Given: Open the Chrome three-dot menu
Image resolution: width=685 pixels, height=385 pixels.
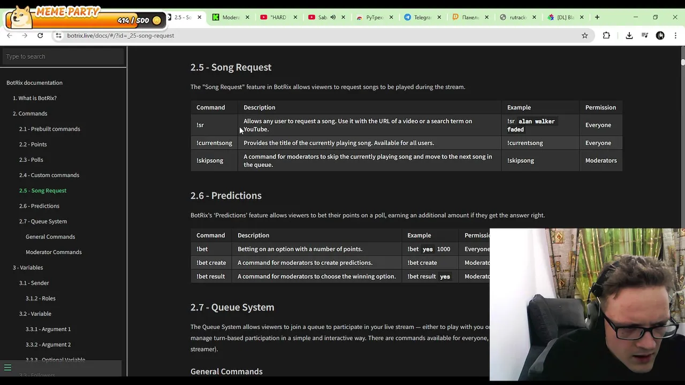Looking at the screenshot, I should 675,35.
